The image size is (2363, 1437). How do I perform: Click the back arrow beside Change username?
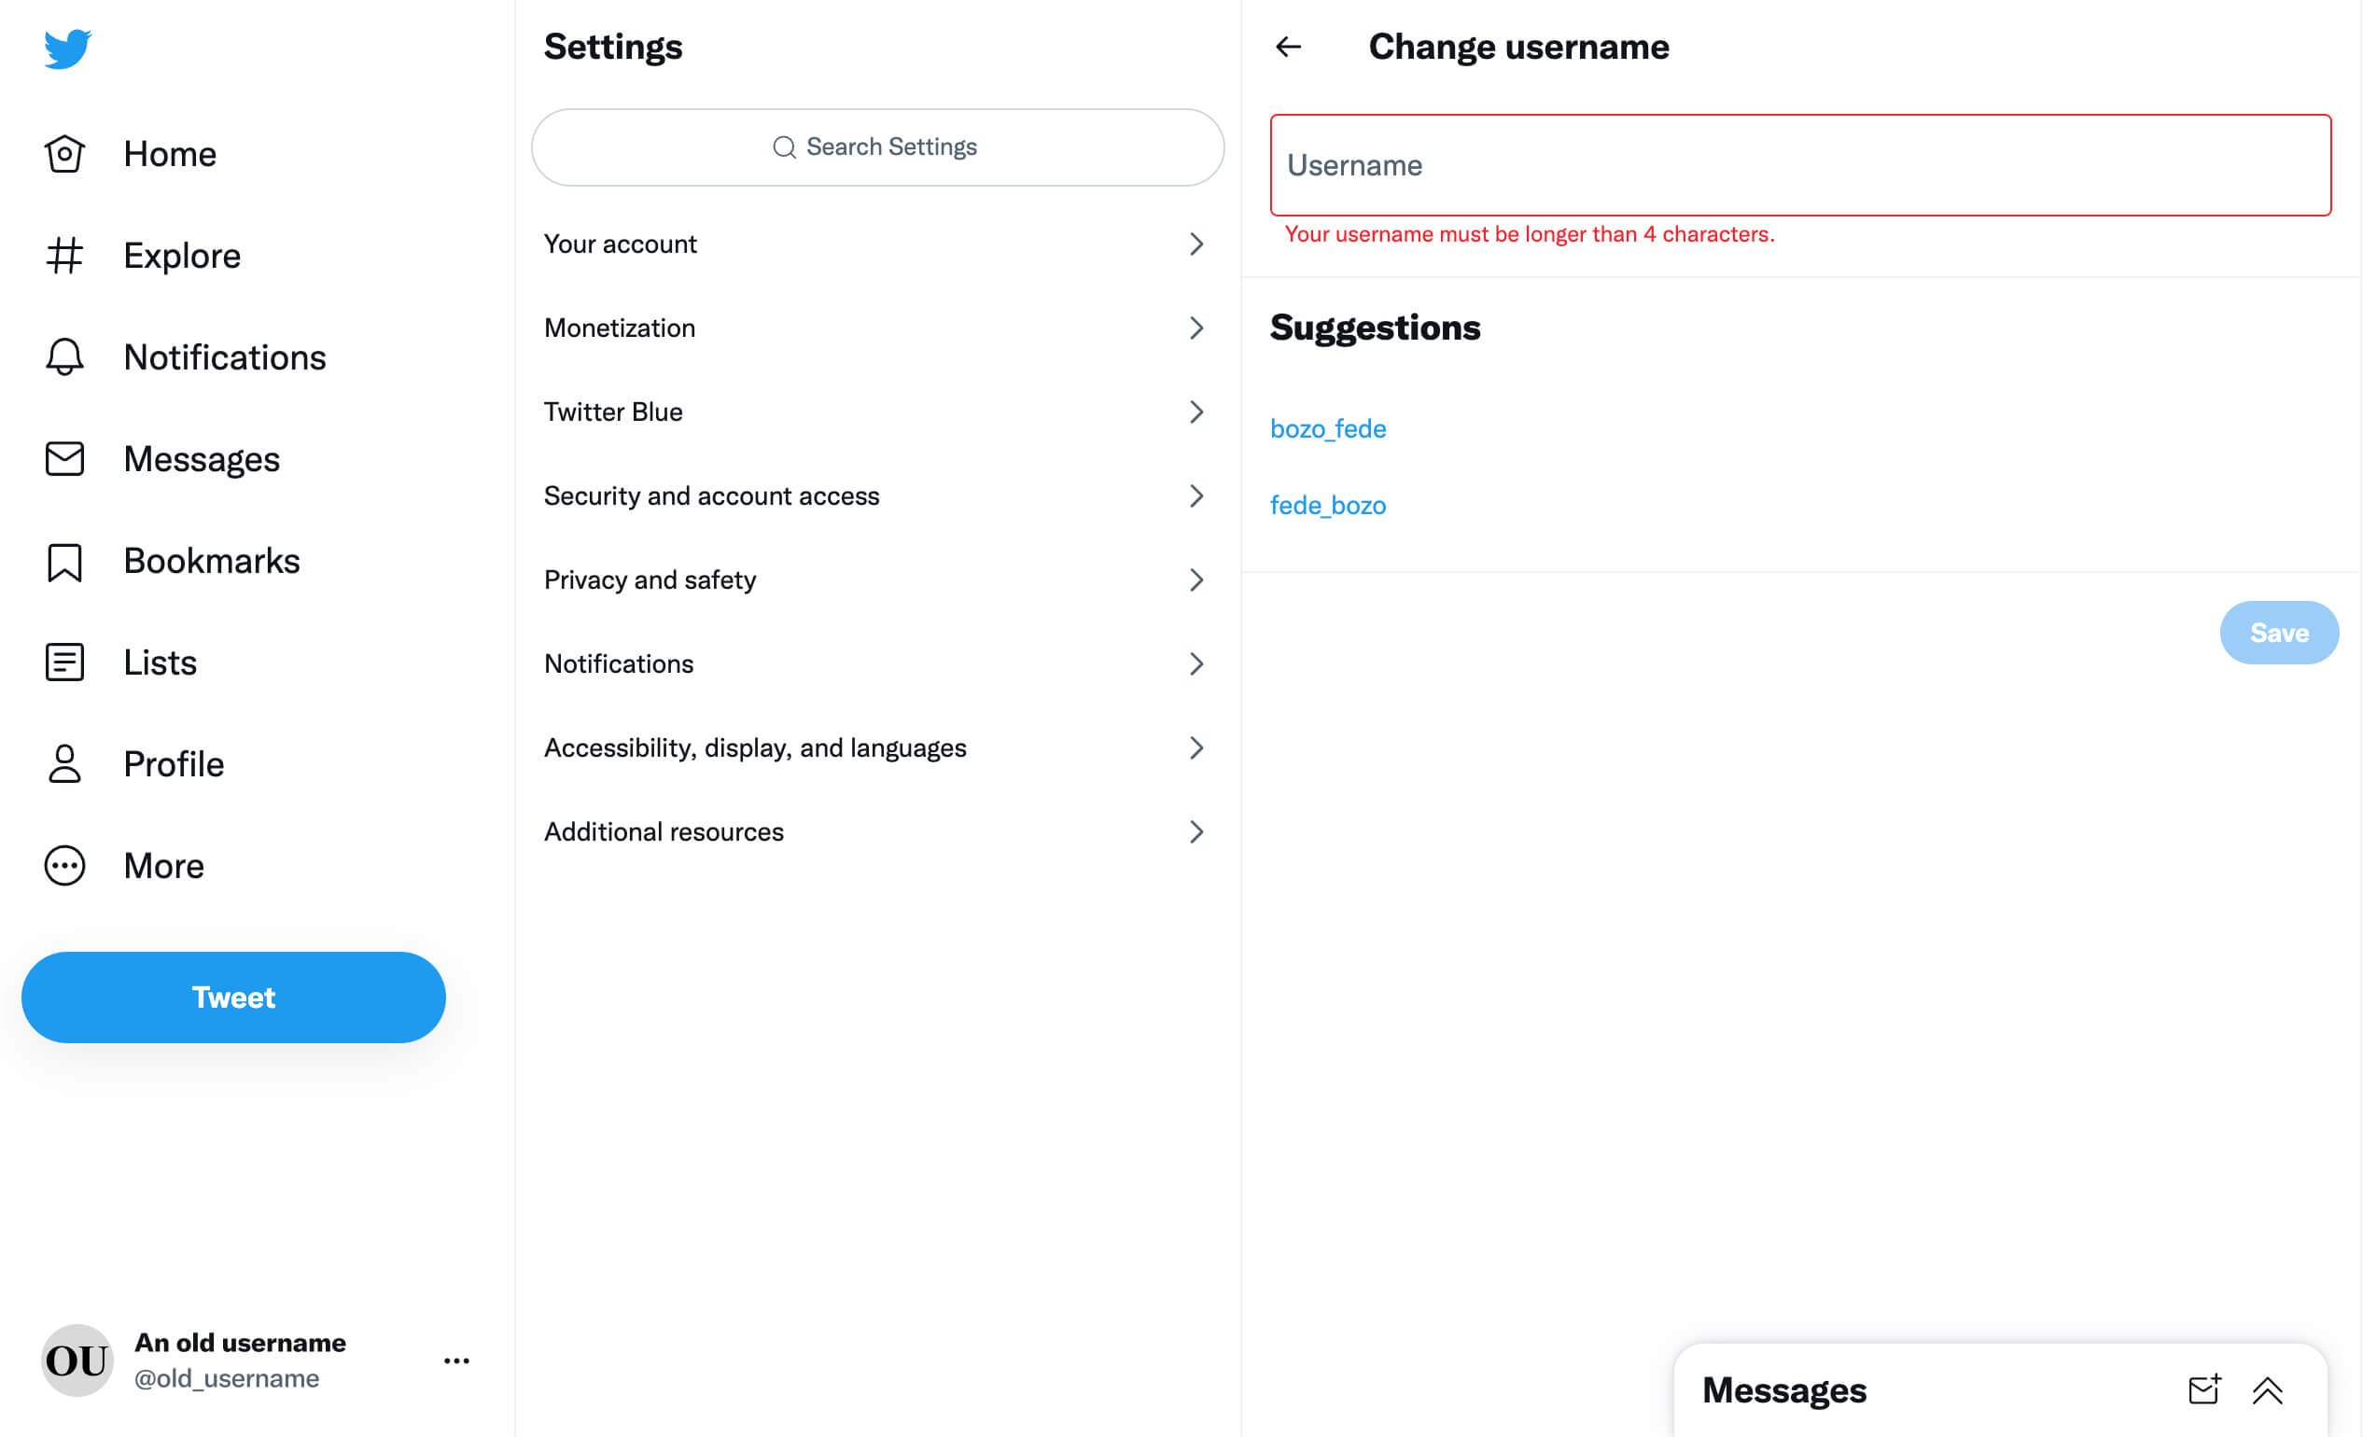click(1288, 47)
